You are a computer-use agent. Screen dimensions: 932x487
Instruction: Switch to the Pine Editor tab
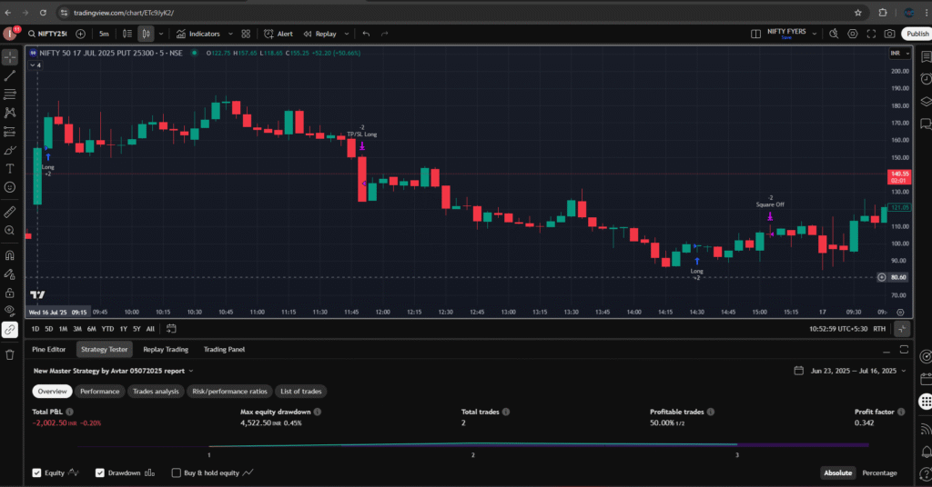(49, 350)
